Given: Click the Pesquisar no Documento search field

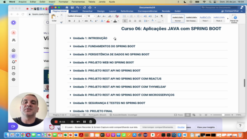Looking at the screenshot, I should 219,7.
